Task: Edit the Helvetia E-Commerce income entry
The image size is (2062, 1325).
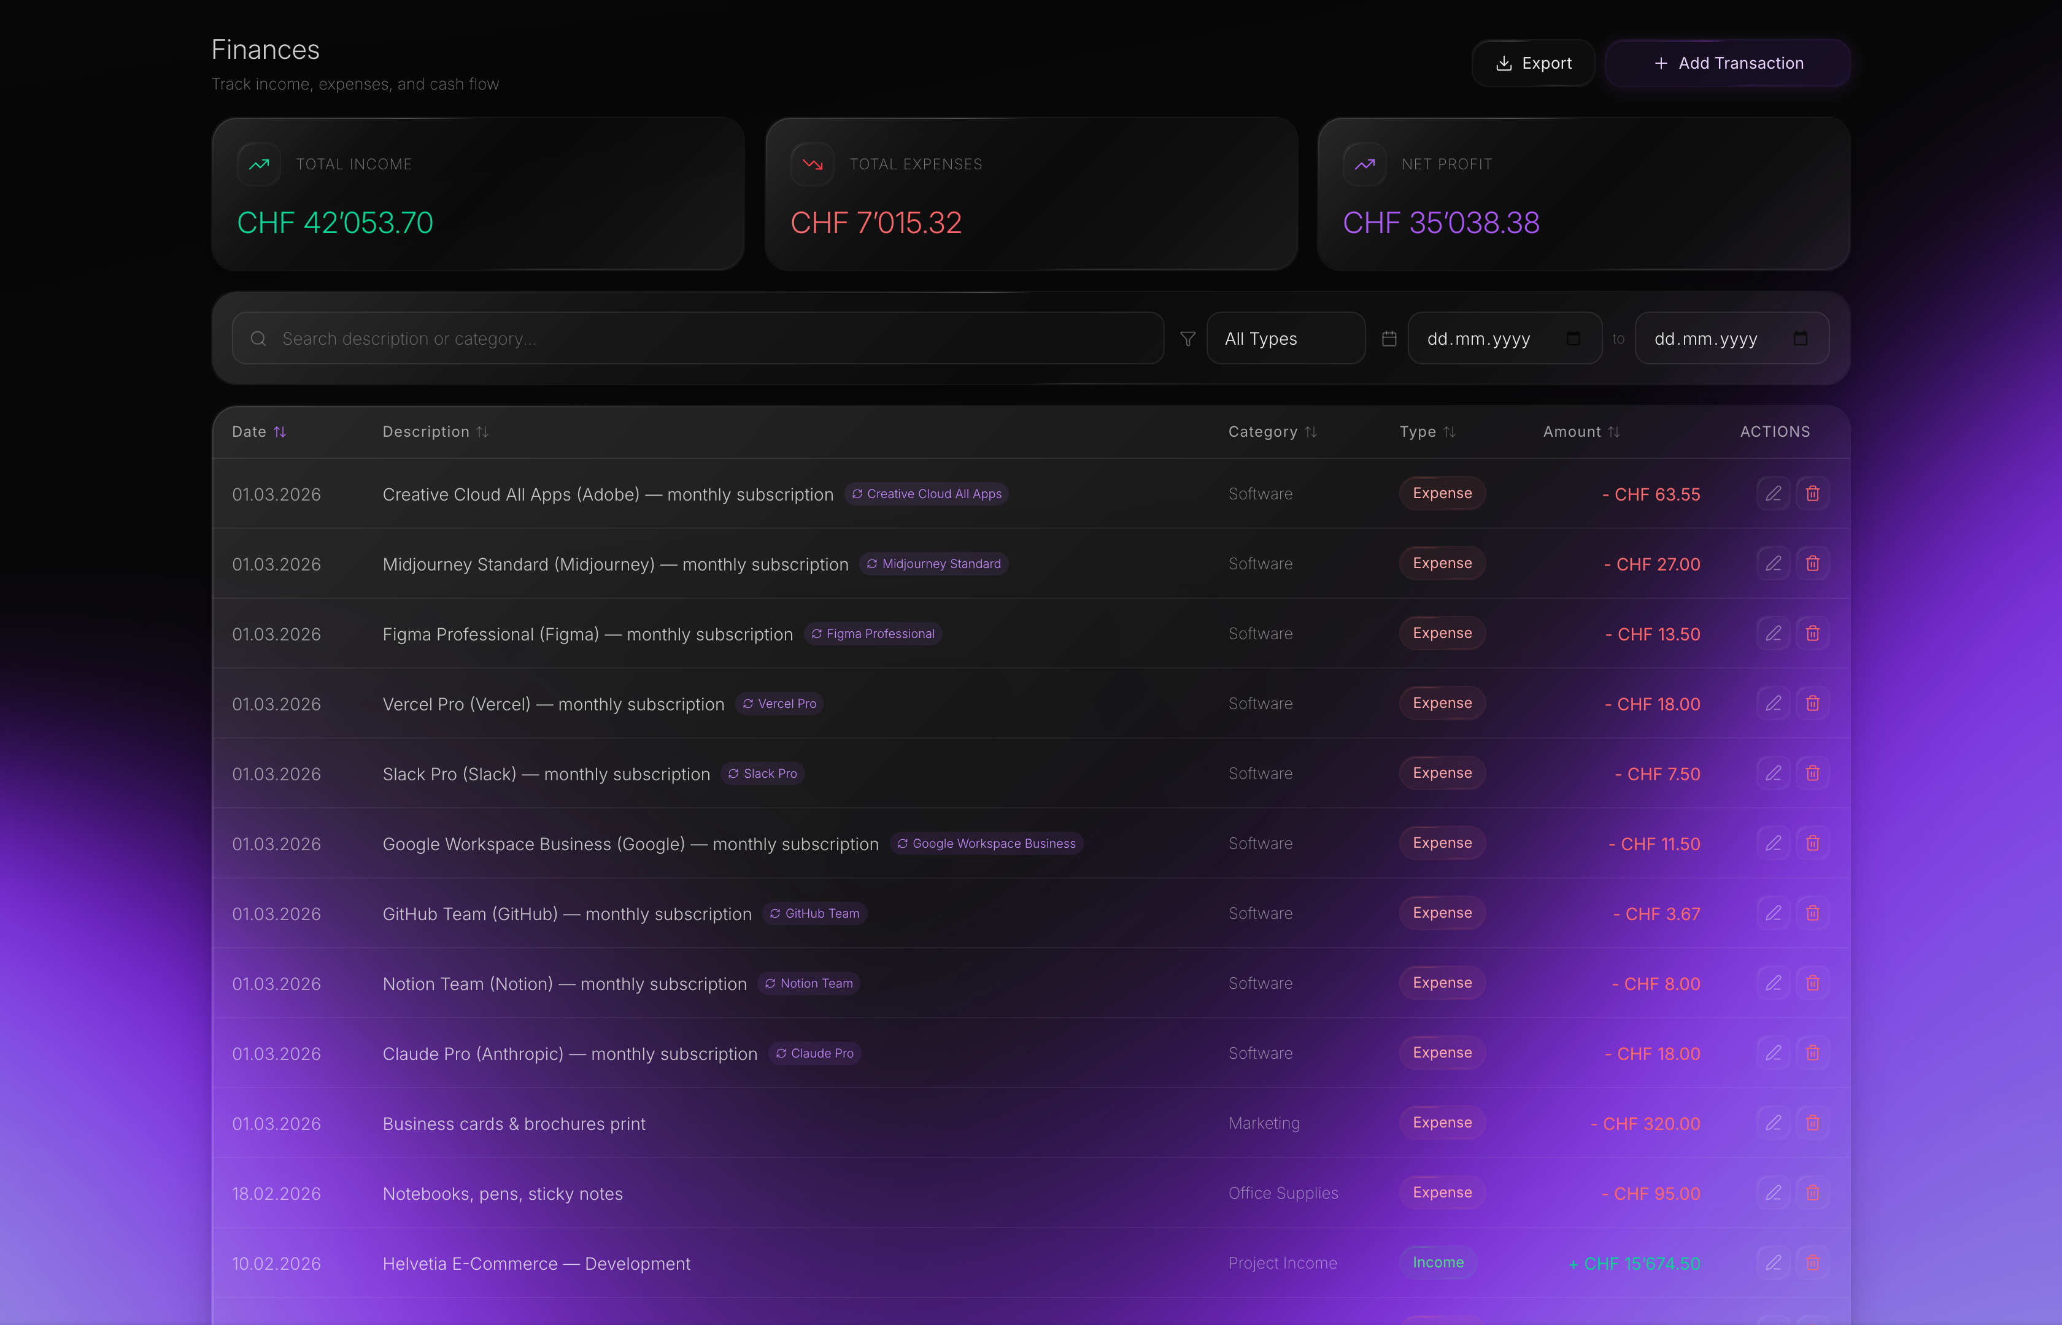Action: point(1773,1263)
